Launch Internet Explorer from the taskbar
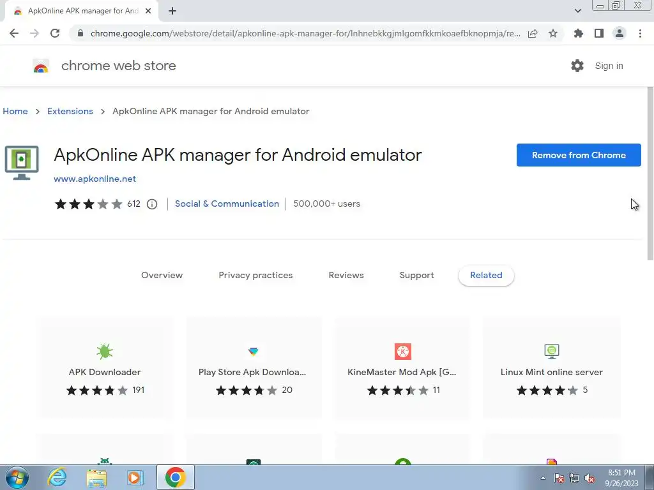Screen dimensions: 654x490 (57, 477)
